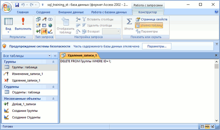Save the database with the floppy icon
The width and height of the screenshot is (220, 130).
point(17,5)
